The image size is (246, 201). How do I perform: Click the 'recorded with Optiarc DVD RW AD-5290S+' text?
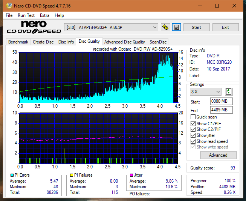coord(133,49)
